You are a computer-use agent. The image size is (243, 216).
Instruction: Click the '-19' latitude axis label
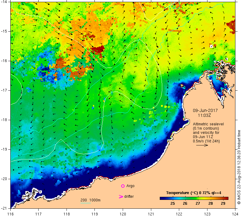(4, 149)
